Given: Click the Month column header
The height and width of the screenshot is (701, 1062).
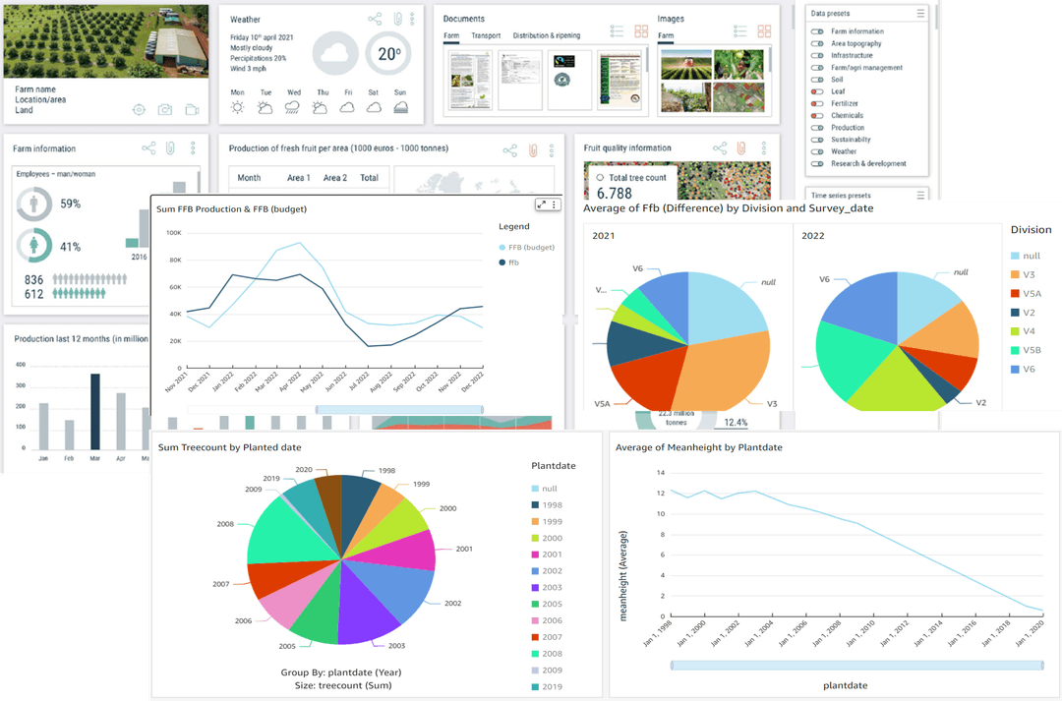Looking at the screenshot, I should [x=249, y=177].
